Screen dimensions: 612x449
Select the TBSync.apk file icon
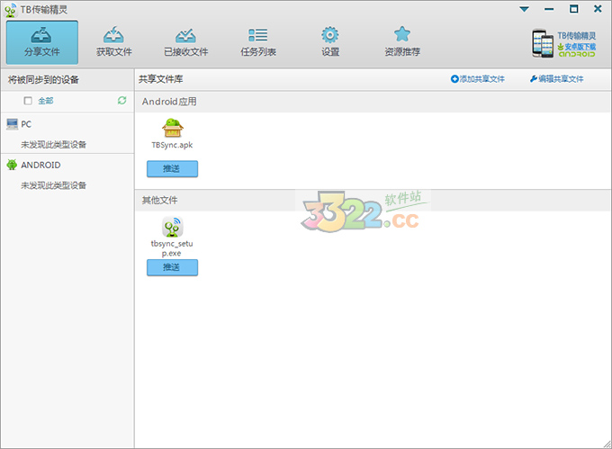tap(172, 128)
